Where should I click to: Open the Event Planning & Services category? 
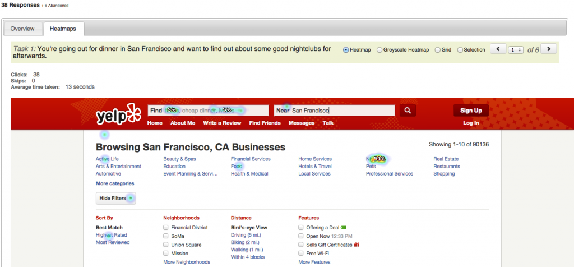tap(191, 173)
